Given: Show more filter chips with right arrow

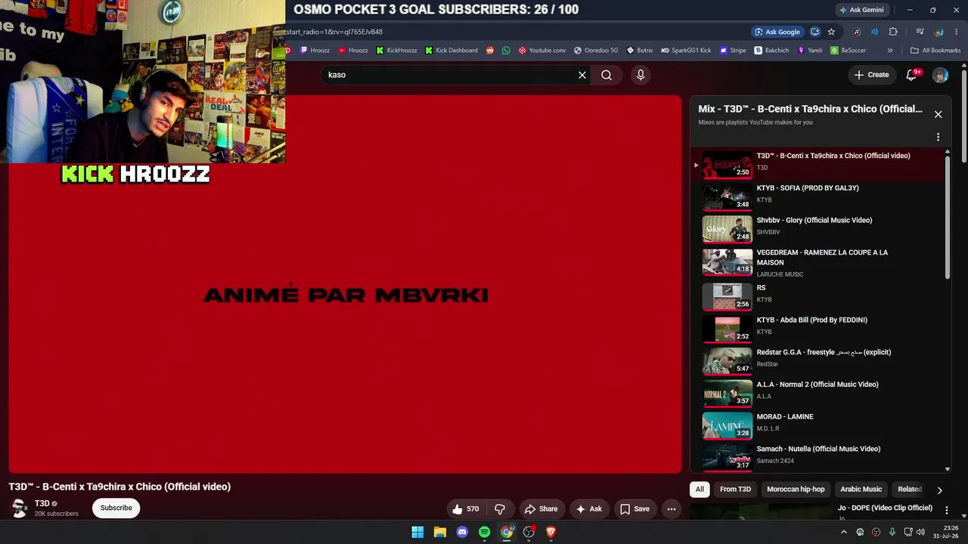Looking at the screenshot, I should click(939, 490).
